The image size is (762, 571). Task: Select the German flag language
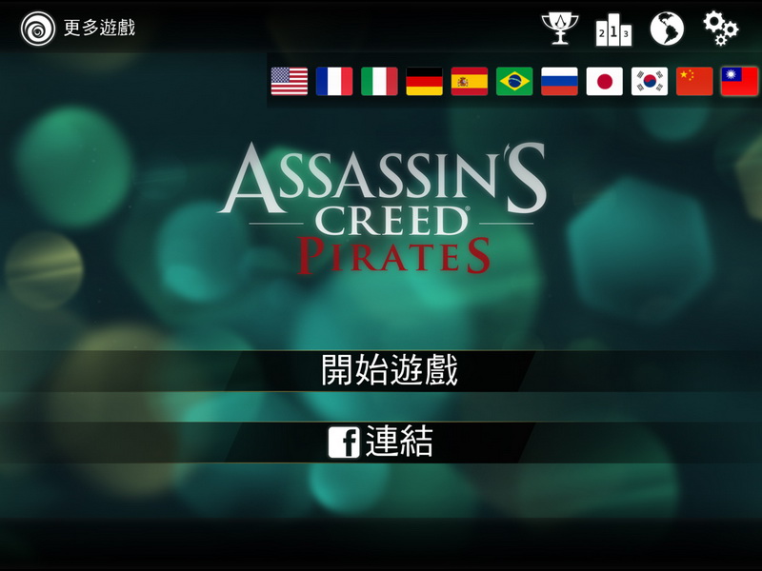pyautogui.click(x=424, y=81)
